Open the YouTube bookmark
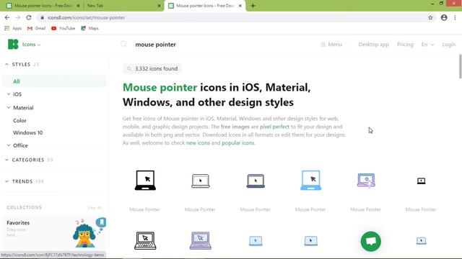Screen dimensions: 462x259 tap(63, 28)
